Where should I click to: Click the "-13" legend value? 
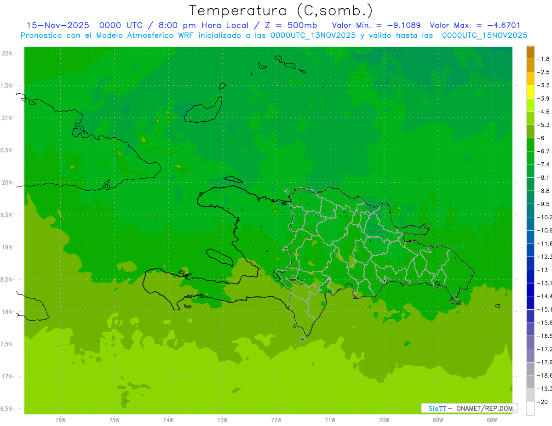tap(543, 270)
